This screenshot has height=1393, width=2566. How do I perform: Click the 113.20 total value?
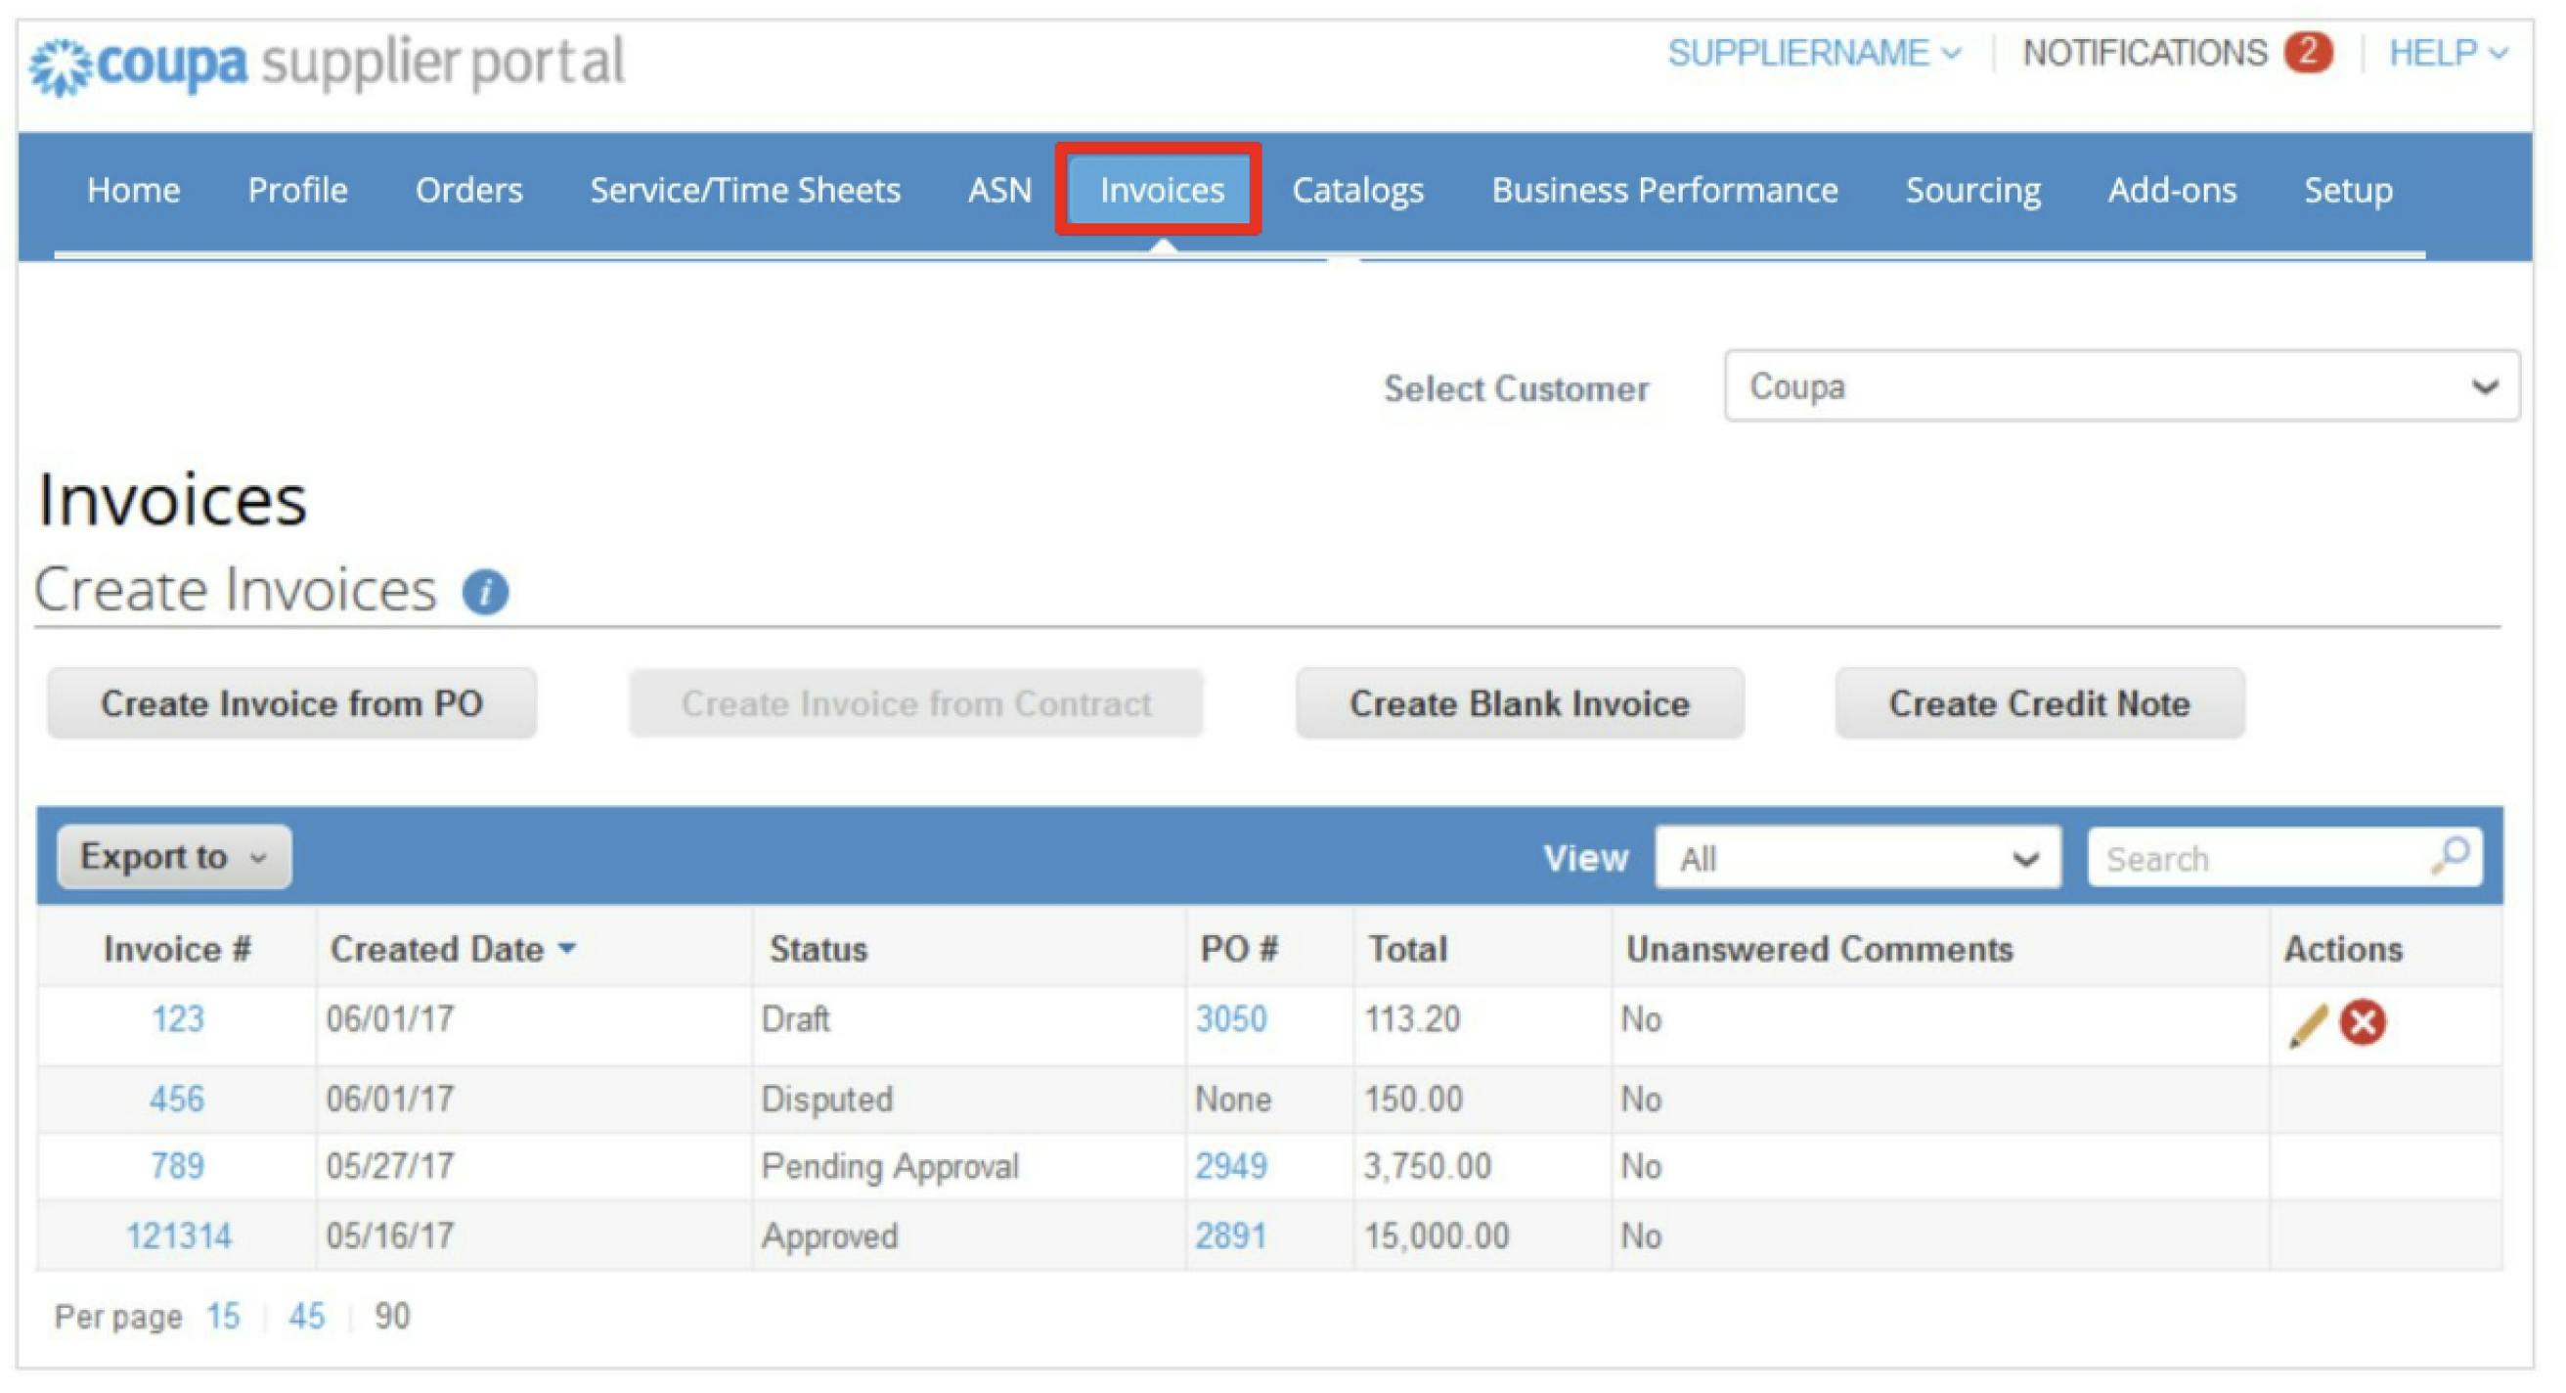tap(1411, 1020)
